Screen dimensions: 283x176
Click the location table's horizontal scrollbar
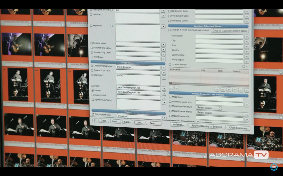tap(209, 83)
